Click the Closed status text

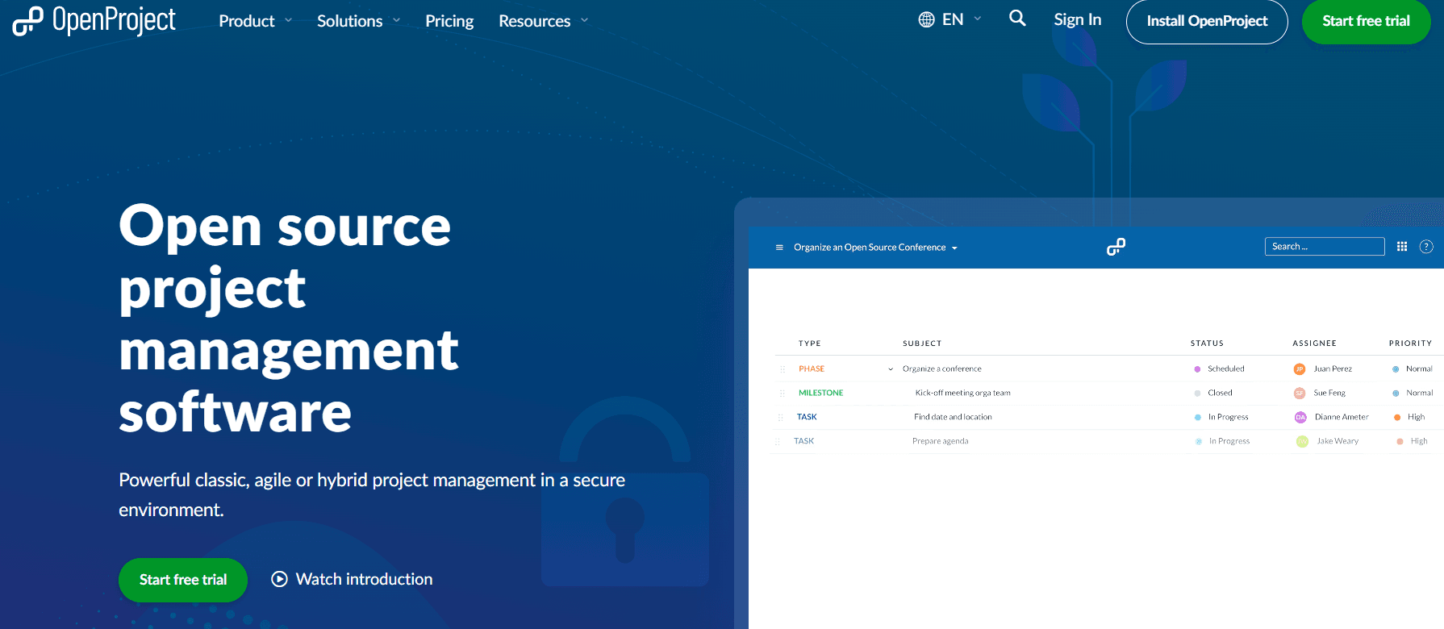tap(1220, 394)
